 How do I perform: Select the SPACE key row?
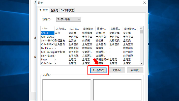pyautogui.click(x=47, y=33)
